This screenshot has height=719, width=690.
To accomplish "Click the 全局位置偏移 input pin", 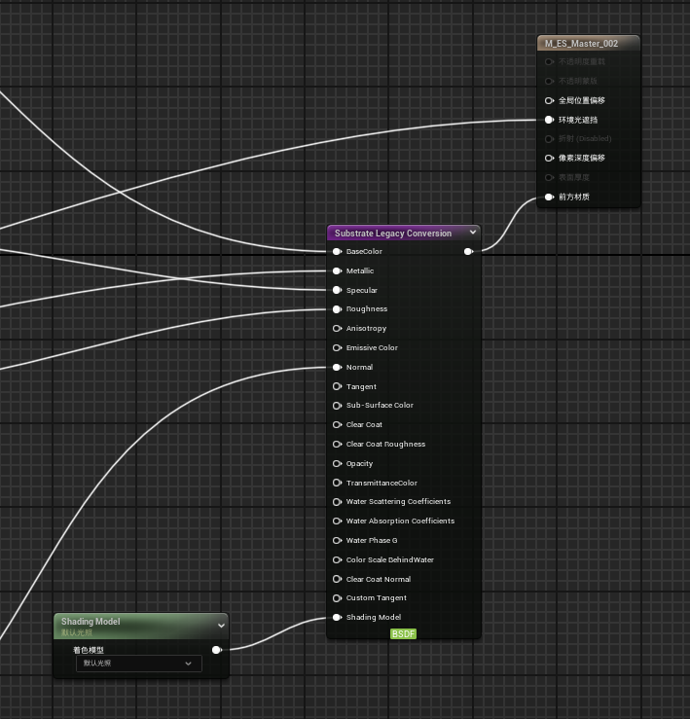I will [x=549, y=100].
